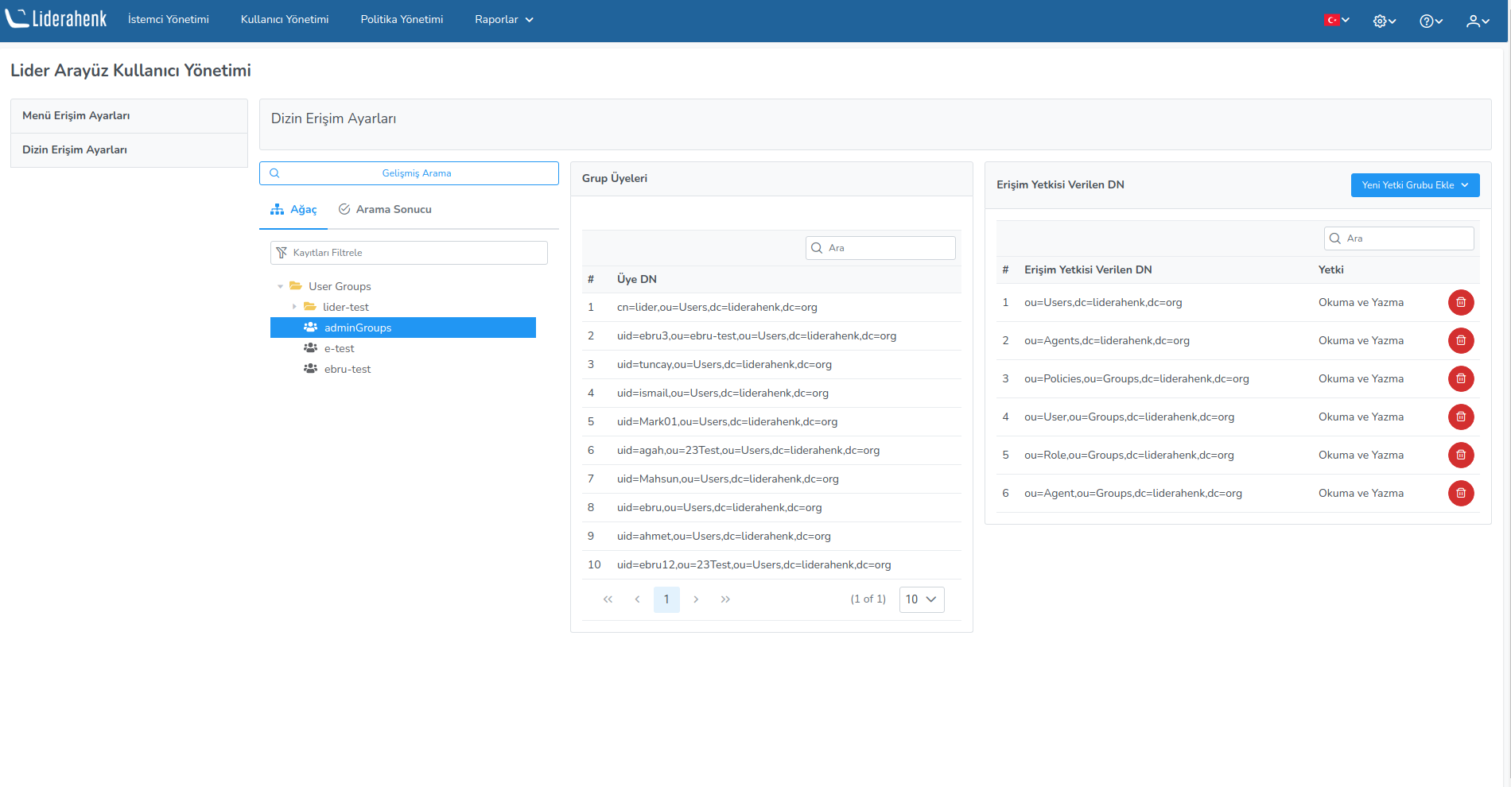
Task: Open the help question mark menu
Action: click(1431, 21)
